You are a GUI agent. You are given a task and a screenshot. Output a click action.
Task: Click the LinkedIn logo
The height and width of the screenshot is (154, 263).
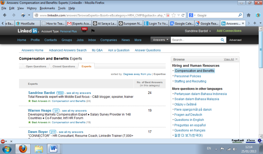pos(28,31)
